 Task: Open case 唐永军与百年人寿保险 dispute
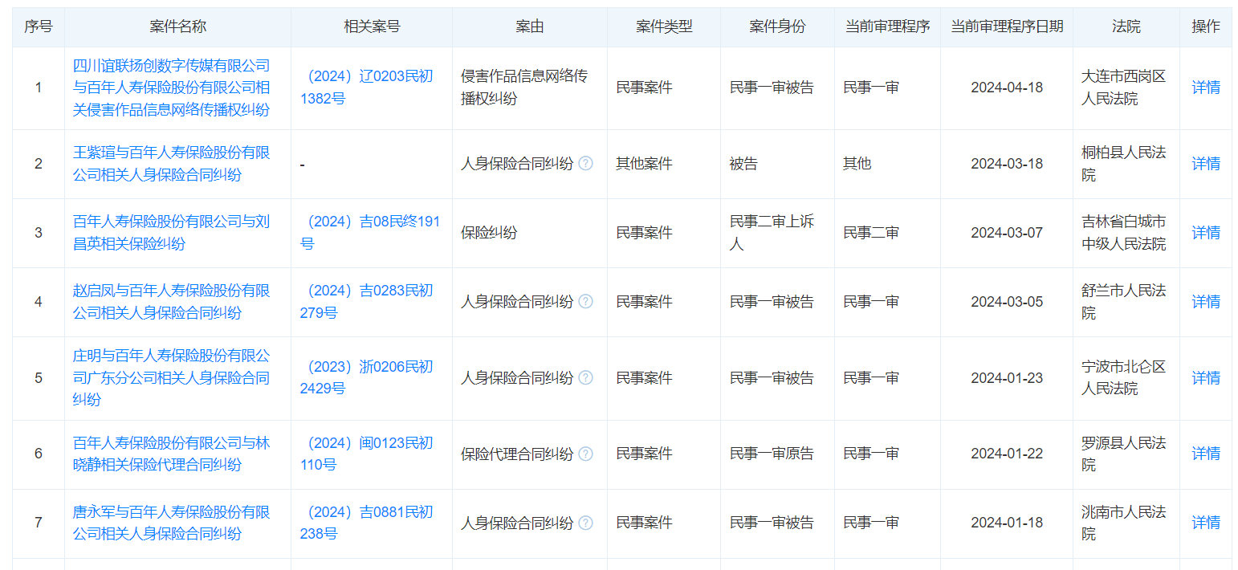[x=172, y=523]
